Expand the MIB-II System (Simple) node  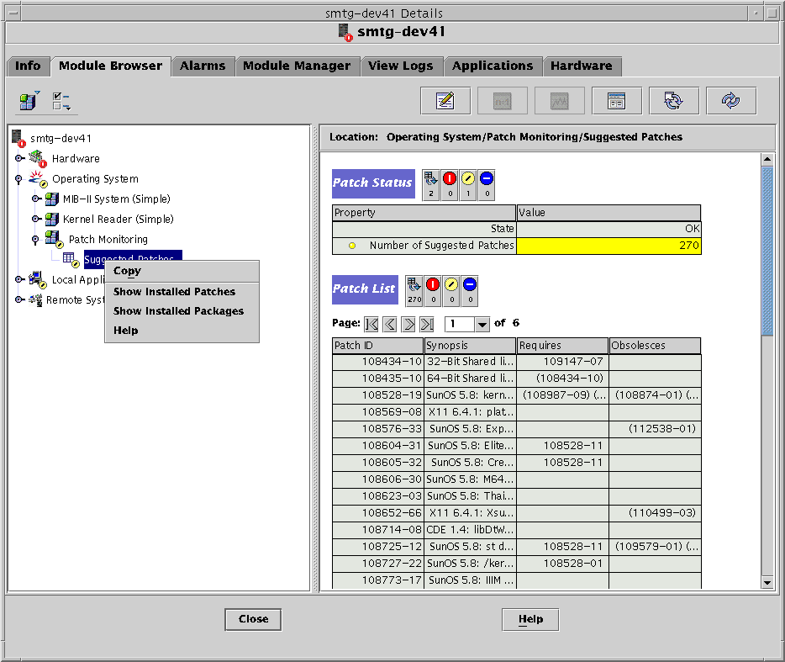coord(36,199)
